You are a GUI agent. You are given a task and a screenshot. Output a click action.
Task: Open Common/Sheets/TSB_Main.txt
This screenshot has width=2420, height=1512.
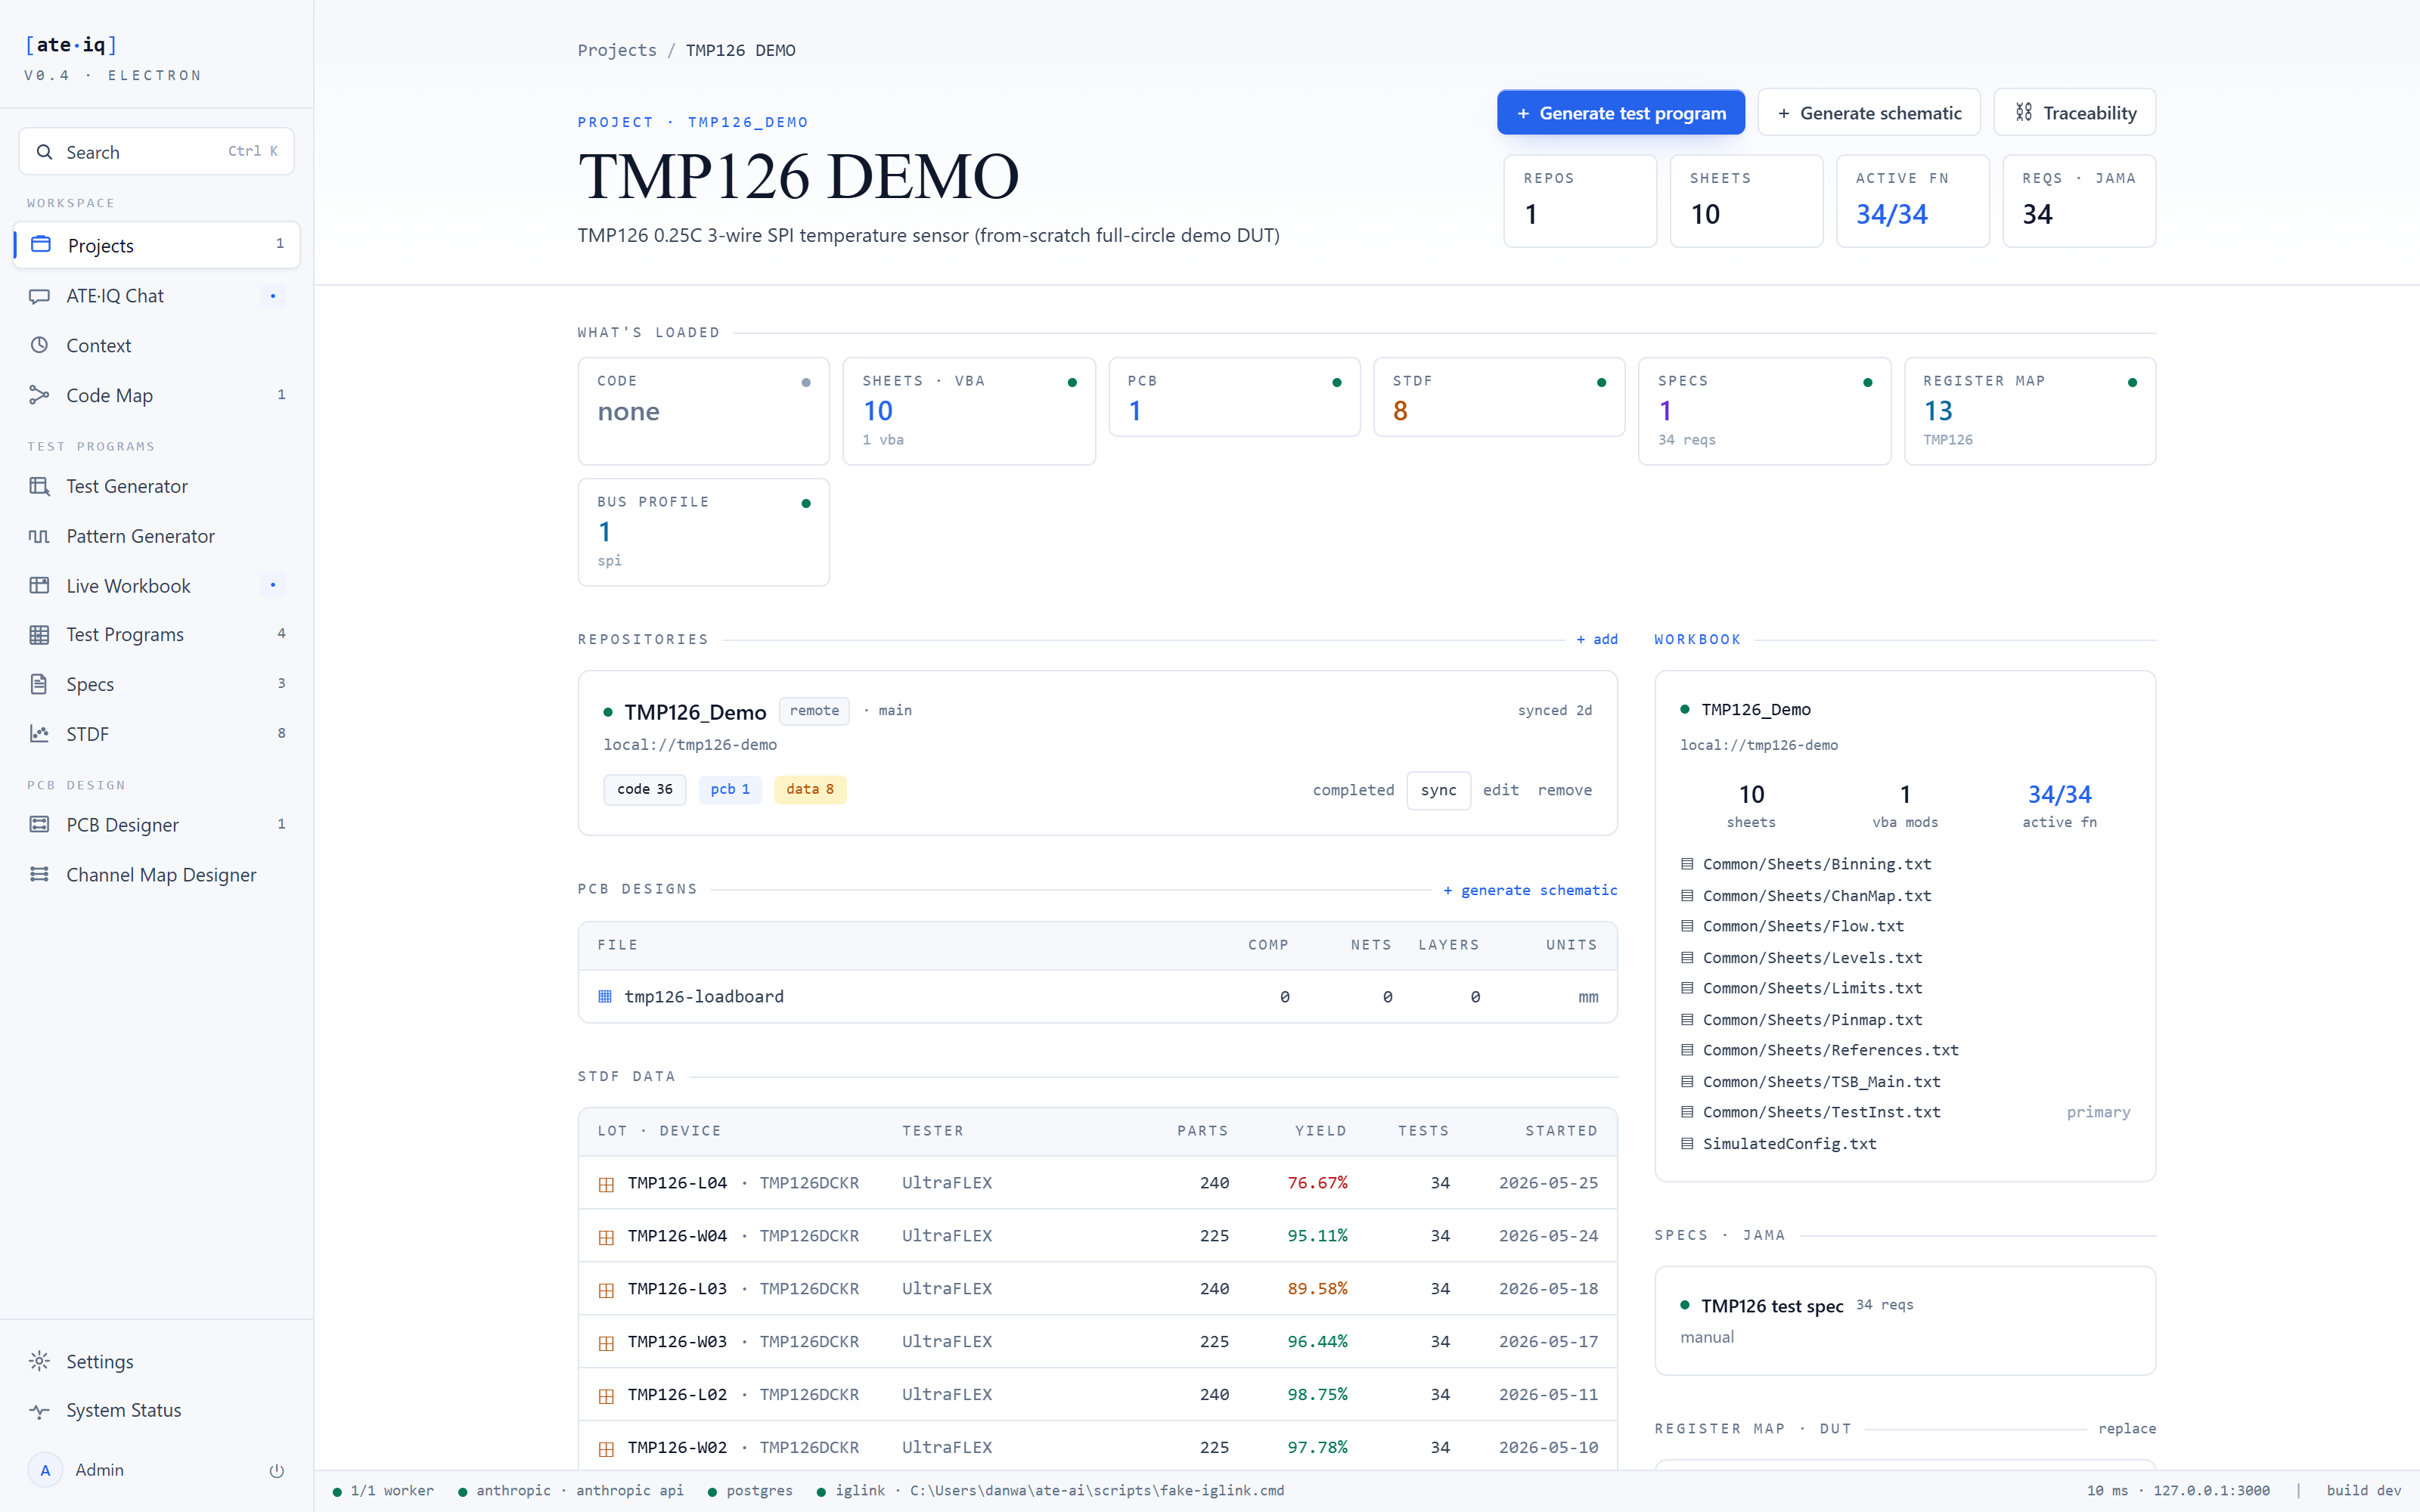pyautogui.click(x=1905, y=1081)
